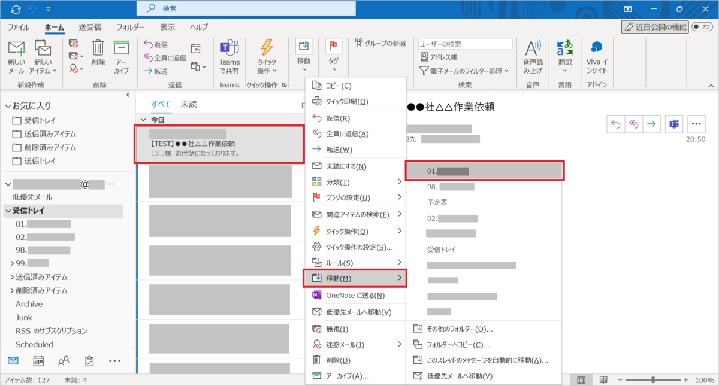Open the Junk (迷惑メール) submenu

355,345
